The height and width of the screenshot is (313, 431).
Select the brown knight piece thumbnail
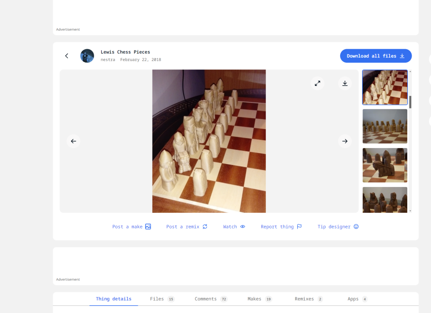pos(385,165)
